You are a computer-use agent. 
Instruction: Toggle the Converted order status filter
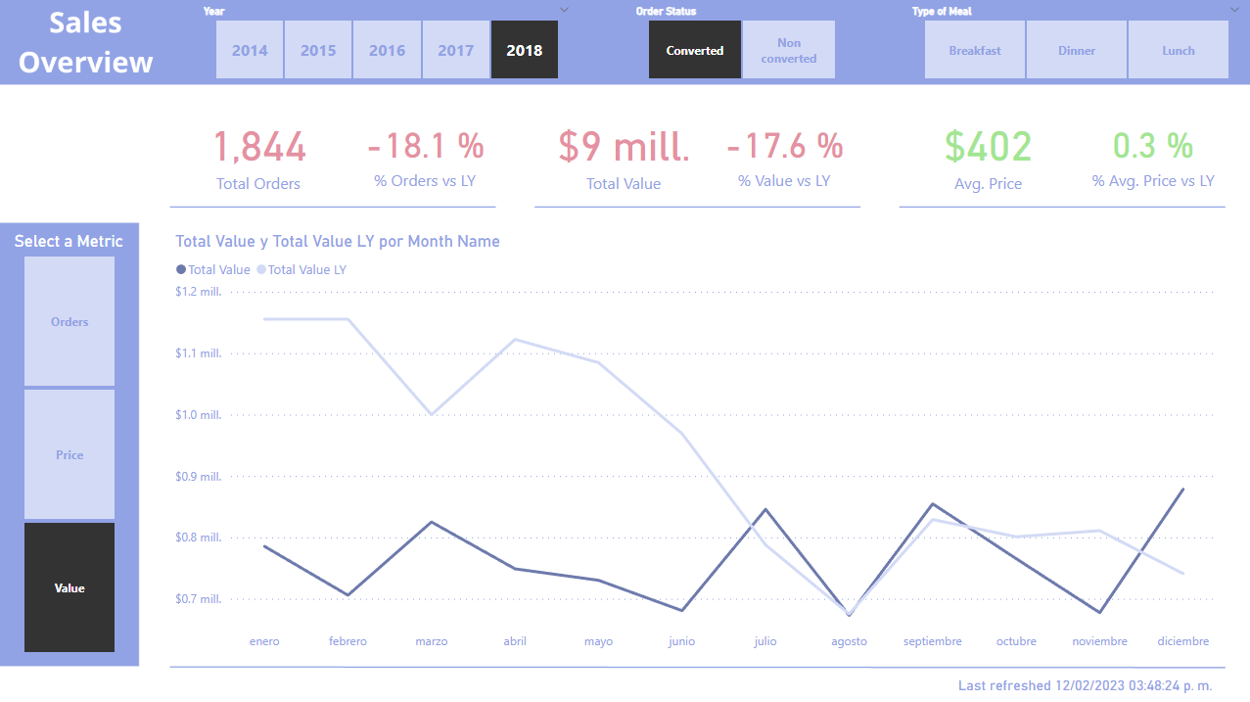coord(695,50)
